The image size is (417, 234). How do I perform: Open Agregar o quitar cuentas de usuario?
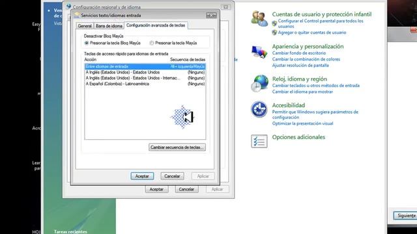coord(312,32)
